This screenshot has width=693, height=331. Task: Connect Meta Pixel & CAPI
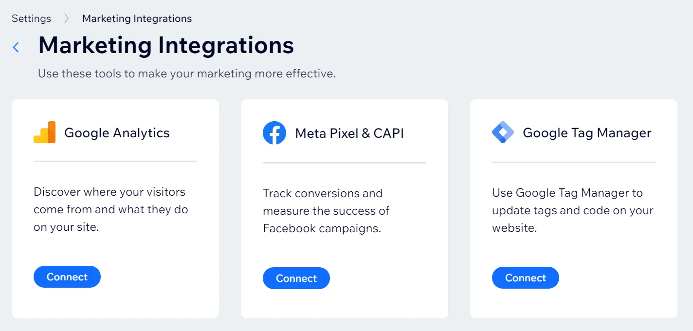(296, 278)
